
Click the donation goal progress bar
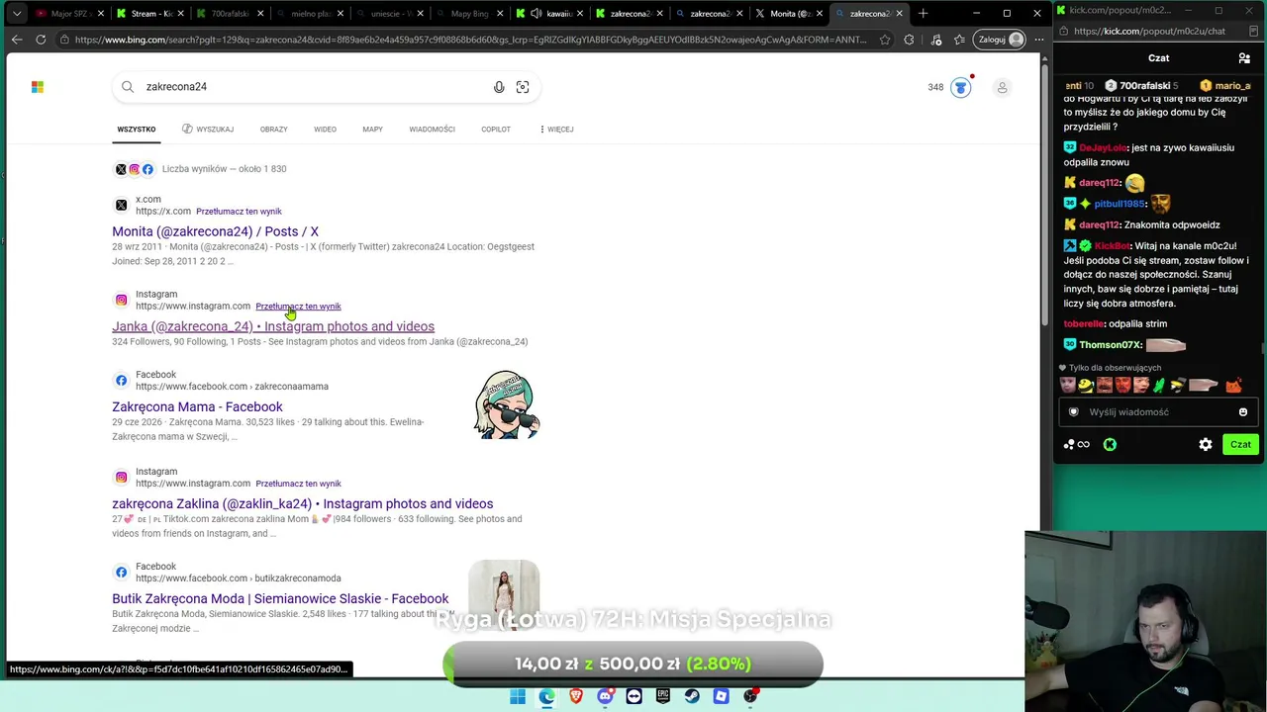pyautogui.click(x=633, y=664)
